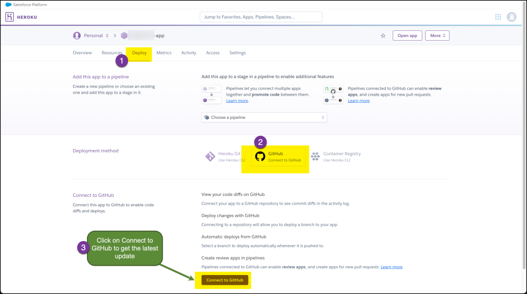Screen dimensions: 527x294
Task: Click the Connect to GitHub section heading
Action: click(x=93, y=195)
